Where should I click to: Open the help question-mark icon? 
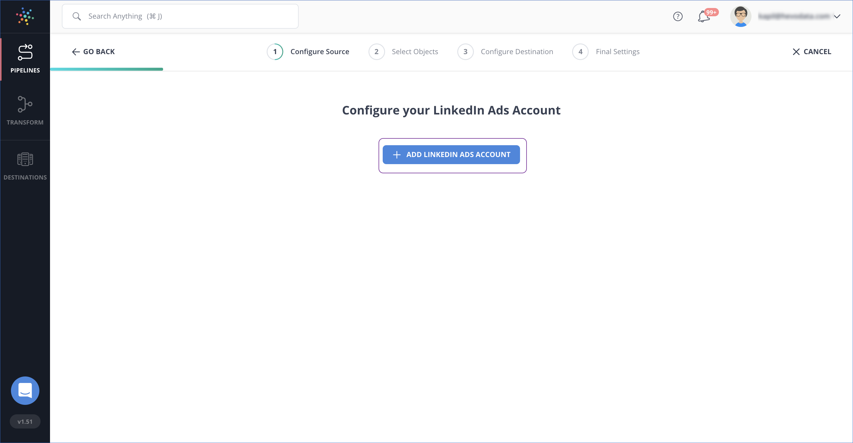(x=677, y=16)
